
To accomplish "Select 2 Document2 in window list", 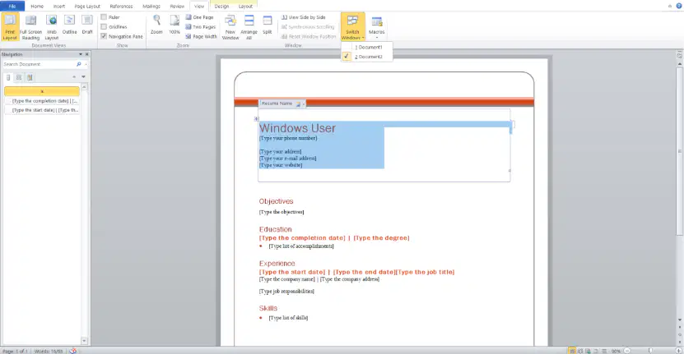I will pyautogui.click(x=369, y=57).
